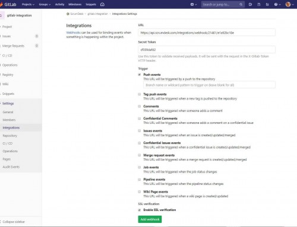The image size is (297, 227).
Task: Enable the Confidential Issues events checkbox
Action: (x=140, y=143)
